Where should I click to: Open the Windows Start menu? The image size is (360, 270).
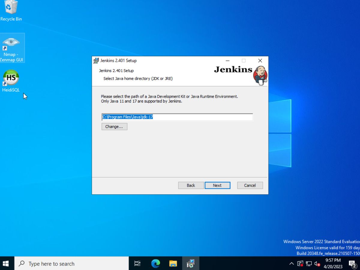[x=6, y=263]
